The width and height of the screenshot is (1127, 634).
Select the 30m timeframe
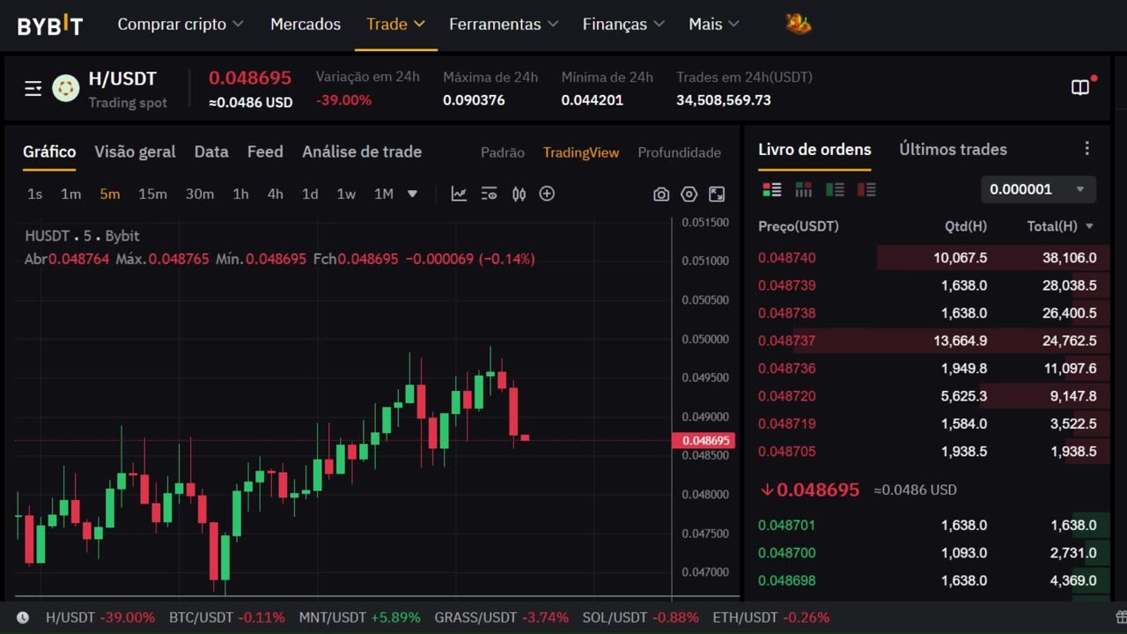199,194
